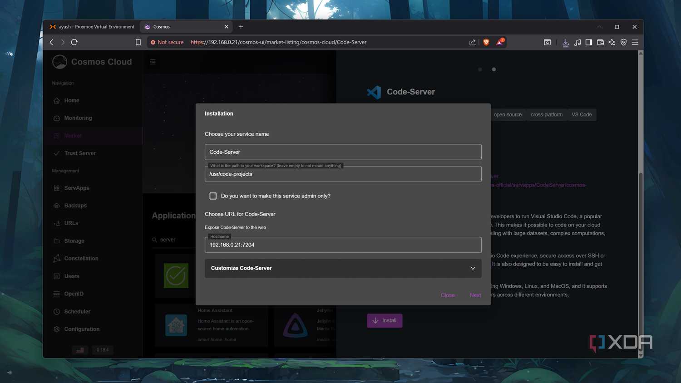Click the share page icon

click(x=473, y=42)
